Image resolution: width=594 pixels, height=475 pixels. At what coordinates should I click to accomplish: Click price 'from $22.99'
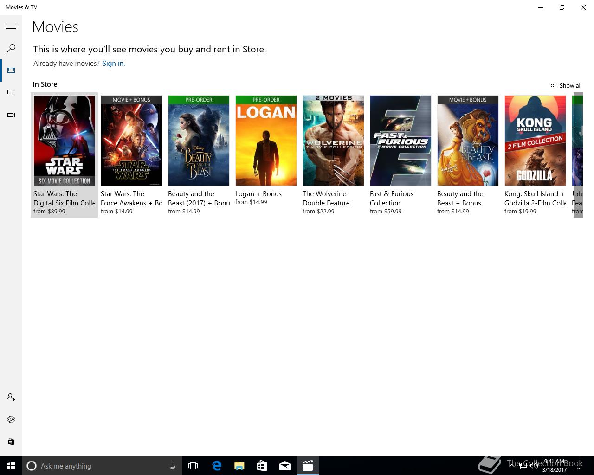click(x=318, y=212)
